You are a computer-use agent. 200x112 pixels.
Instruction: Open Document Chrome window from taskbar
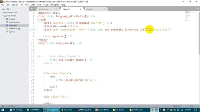click(68, 110)
